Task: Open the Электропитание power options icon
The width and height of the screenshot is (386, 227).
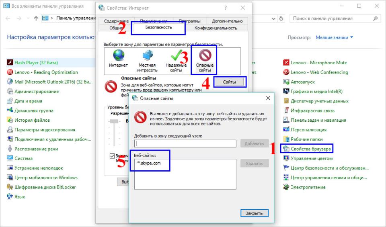Action: [x=286, y=187]
